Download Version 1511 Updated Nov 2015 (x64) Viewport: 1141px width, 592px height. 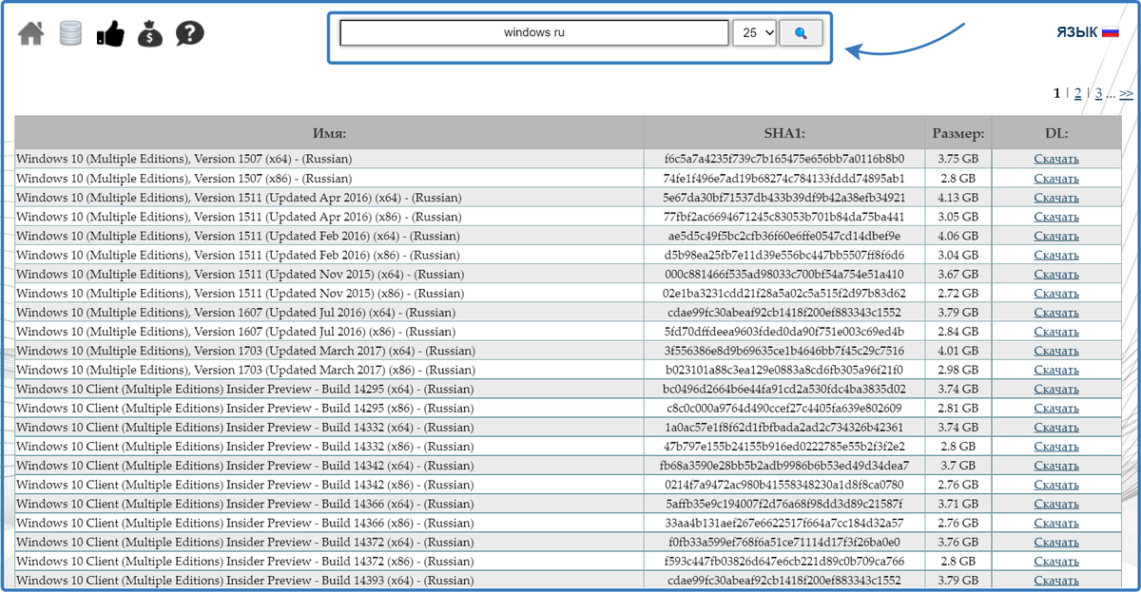(1056, 274)
